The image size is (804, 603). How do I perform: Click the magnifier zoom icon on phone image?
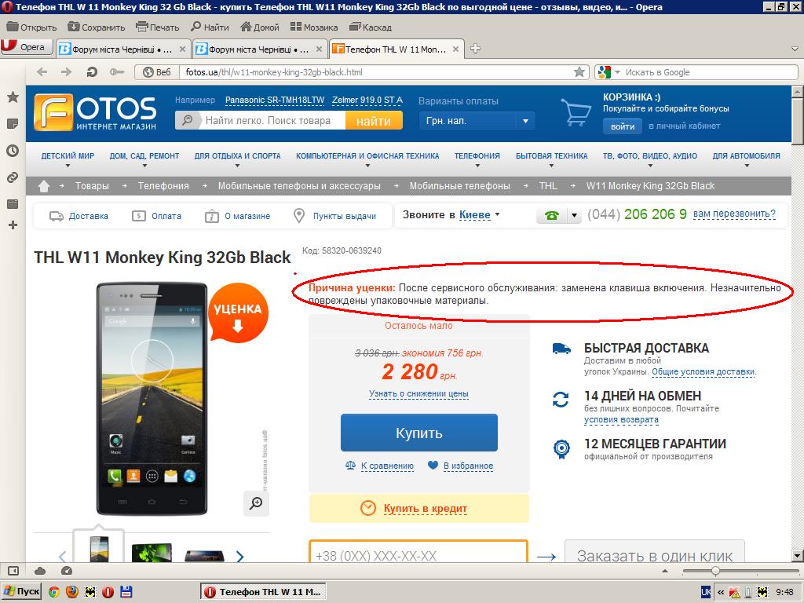(256, 503)
